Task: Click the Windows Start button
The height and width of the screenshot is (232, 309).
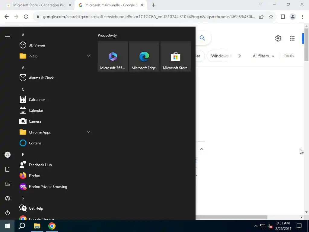Action: 7,226
